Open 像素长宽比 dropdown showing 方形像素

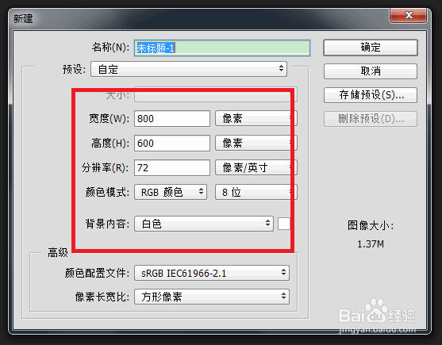pos(212,297)
